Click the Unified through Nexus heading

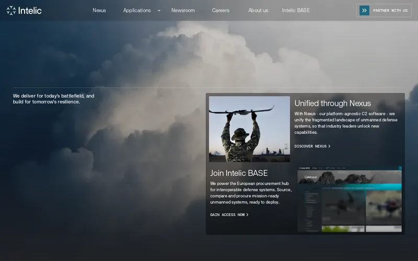pos(332,103)
